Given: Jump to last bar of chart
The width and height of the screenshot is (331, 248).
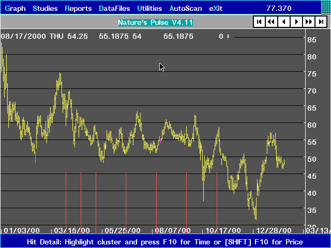Looking at the screenshot, I should point(321,22).
